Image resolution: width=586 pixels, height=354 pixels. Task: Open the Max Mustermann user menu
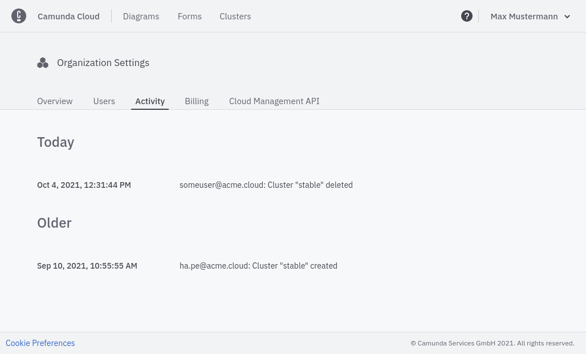(x=524, y=17)
